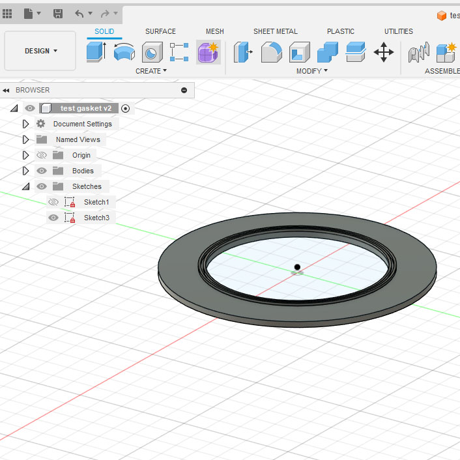The width and height of the screenshot is (460, 460).
Task: Switch to the SHEET METAL tab
Action: (276, 31)
